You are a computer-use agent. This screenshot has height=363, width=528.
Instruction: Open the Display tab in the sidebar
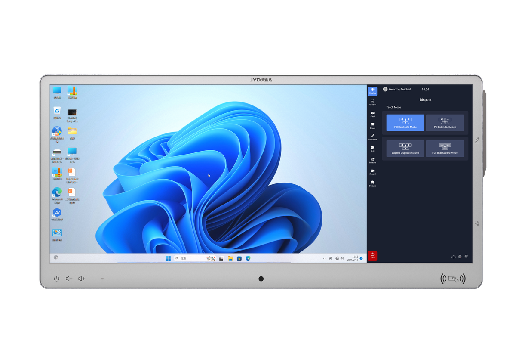[372, 91]
